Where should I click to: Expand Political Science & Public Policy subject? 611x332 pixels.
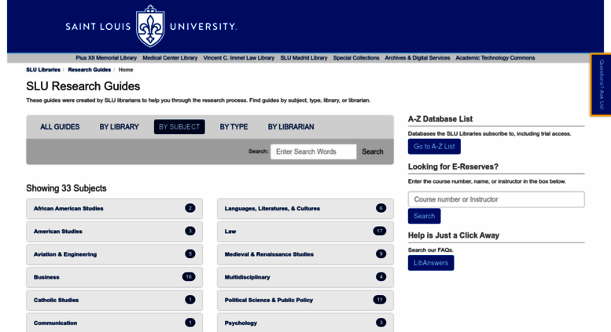305,300
